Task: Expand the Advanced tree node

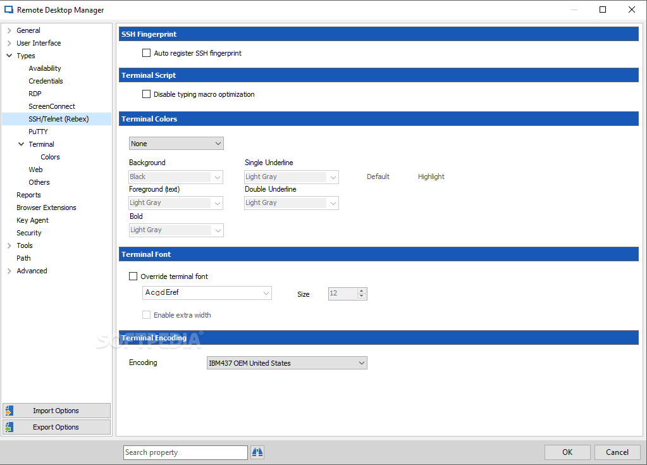Action: (x=9, y=271)
